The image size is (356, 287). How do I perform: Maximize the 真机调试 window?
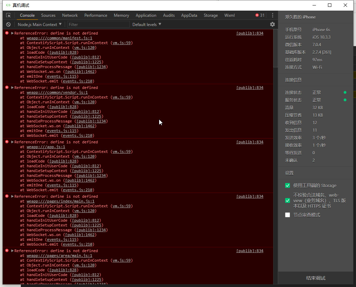pyautogui.click(x=330, y=5)
